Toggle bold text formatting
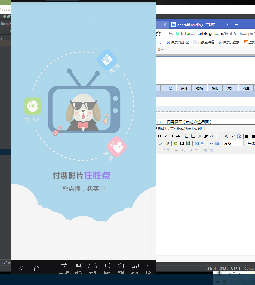The width and height of the screenshot is (255, 285). [159, 136]
